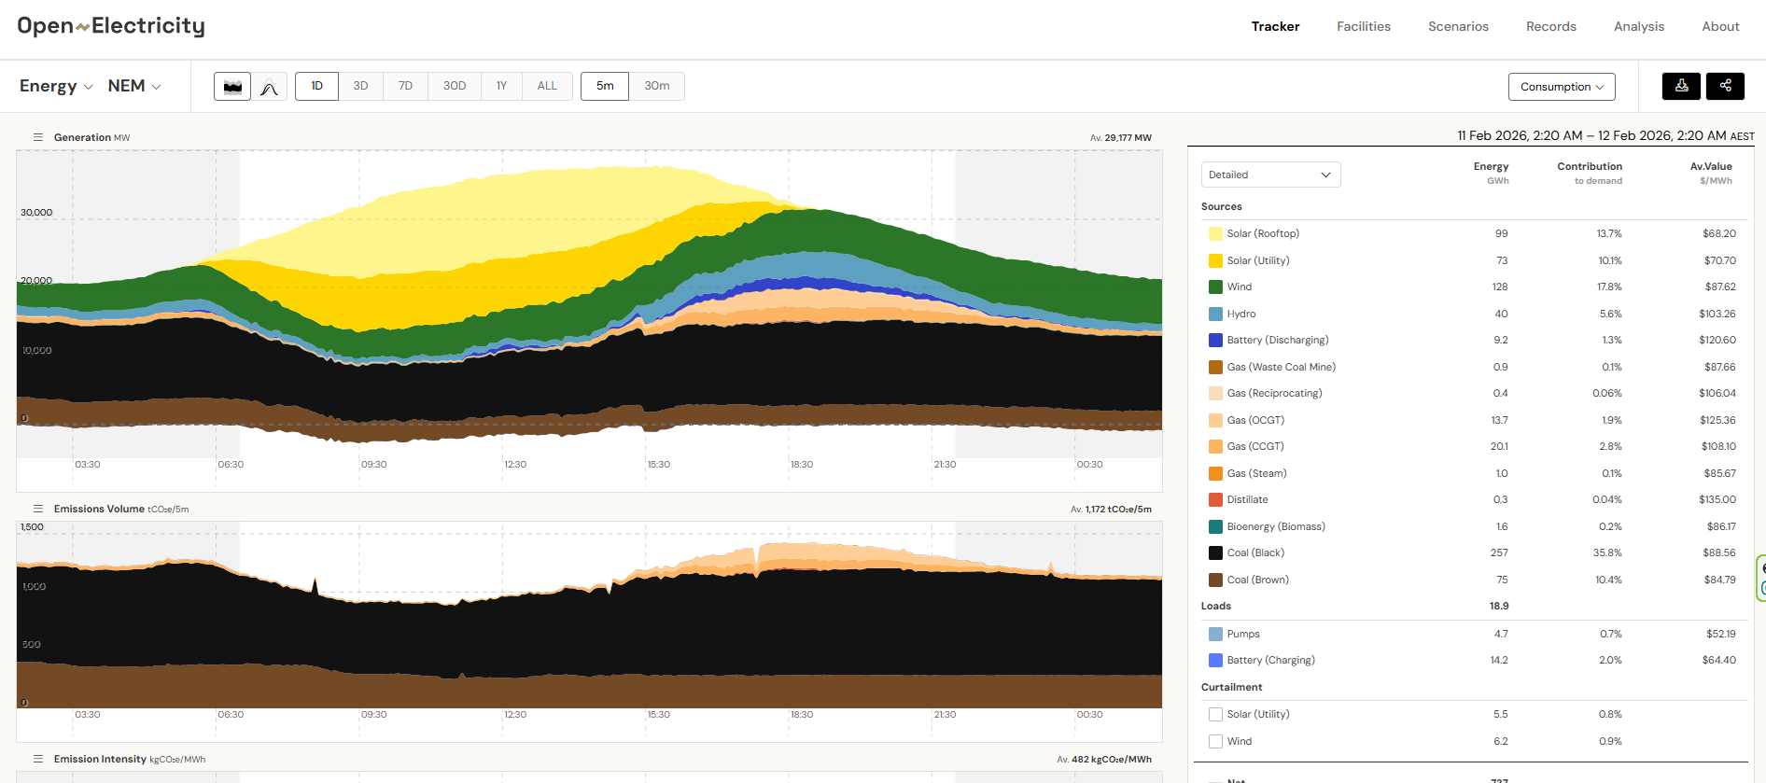Open the Generation chart hamburger menu

point(38,137)
